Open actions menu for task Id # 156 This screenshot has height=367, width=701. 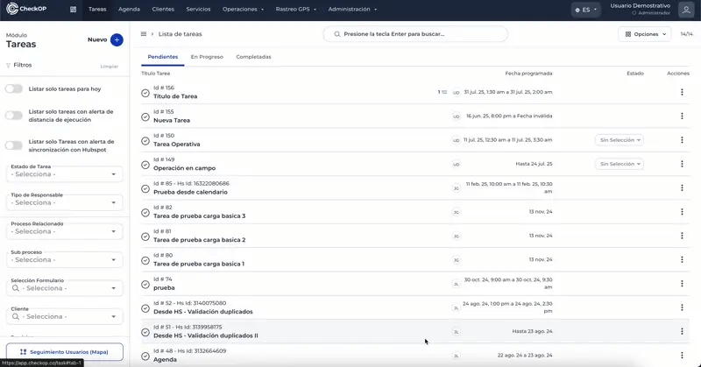pos(682,92)
